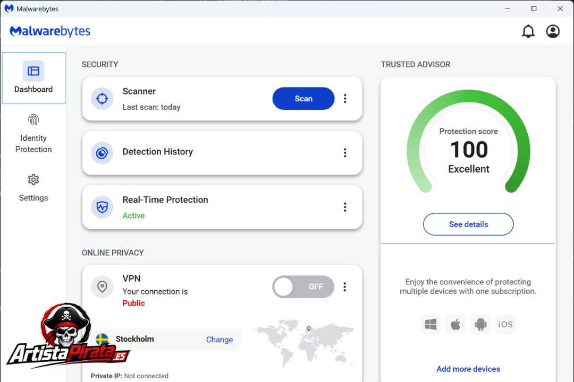574x382 pixels.
Task: Click the Detection History icon
Action: click(102, 153)
